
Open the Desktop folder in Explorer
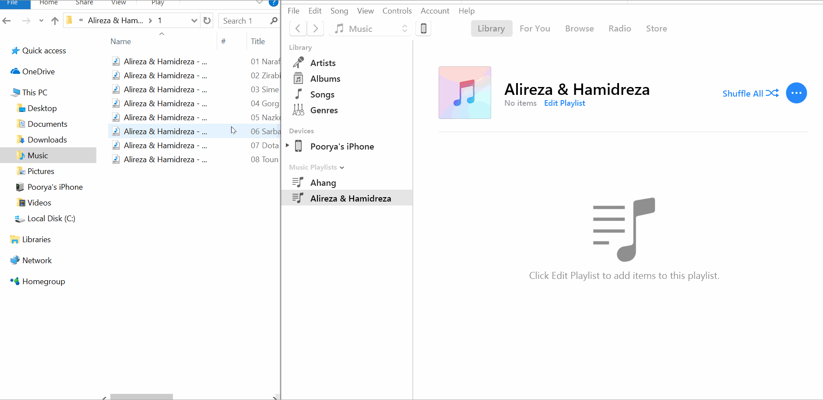pyautogui.click(x=42, y=108)
